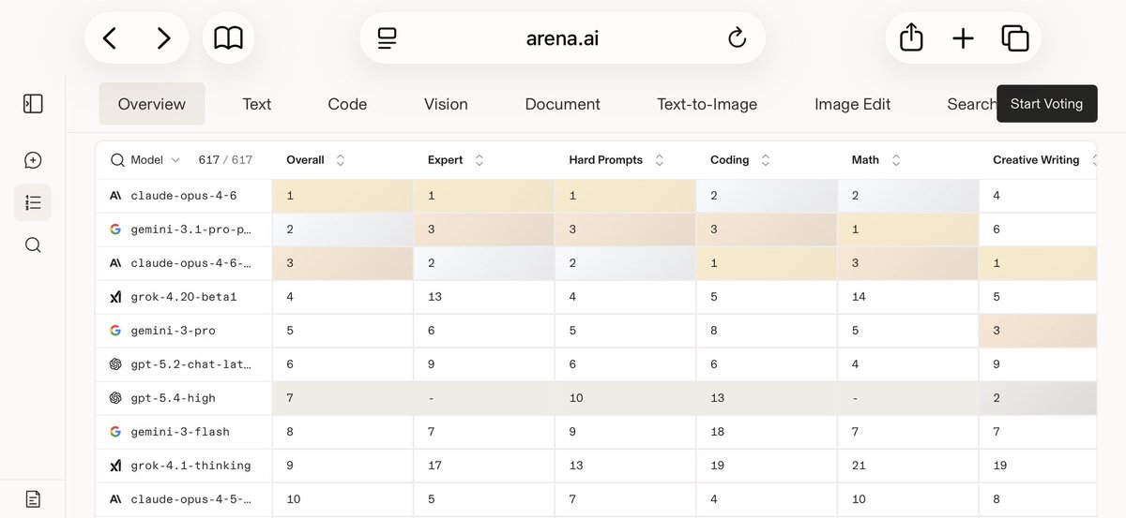Viewport: 1126px width, 518px height.
Task: Open the gpt-5.4-high model entry
Action: point(173,398)
